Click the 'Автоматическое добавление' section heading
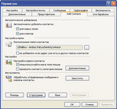Screen dimensions: 117x109 [21, 20]
